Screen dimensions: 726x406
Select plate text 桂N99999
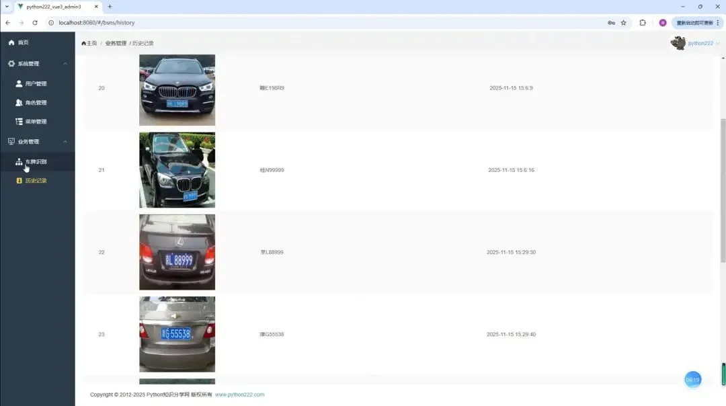pos(272,170)
